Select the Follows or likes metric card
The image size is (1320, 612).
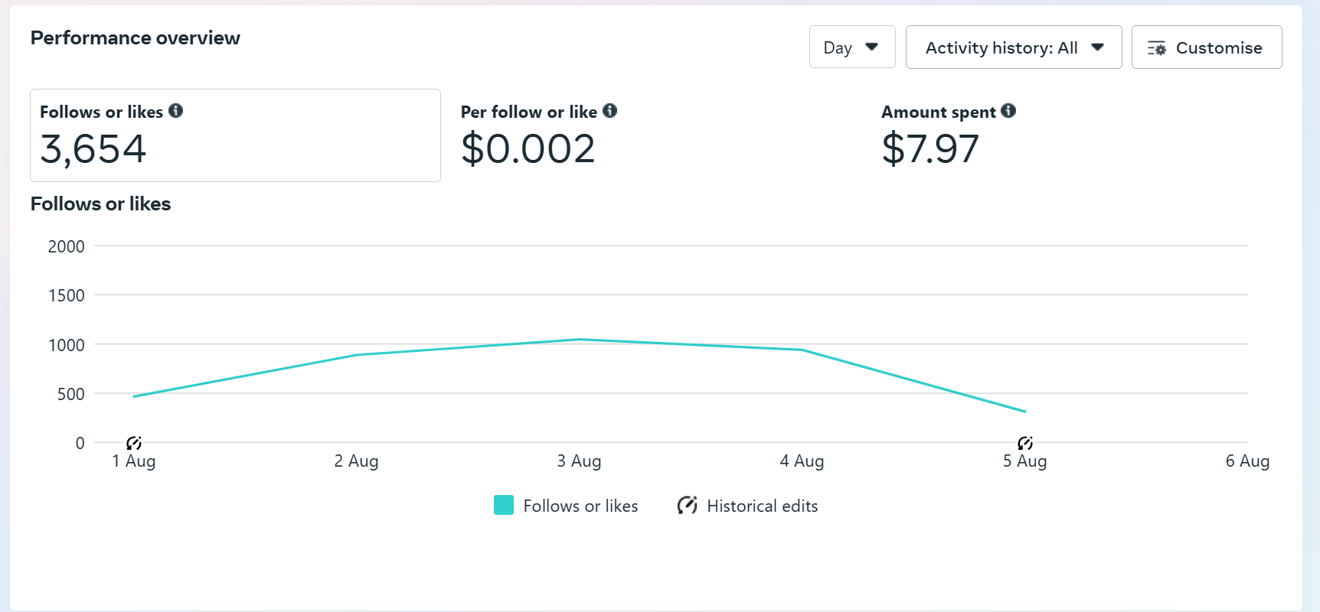click(235, 135)
